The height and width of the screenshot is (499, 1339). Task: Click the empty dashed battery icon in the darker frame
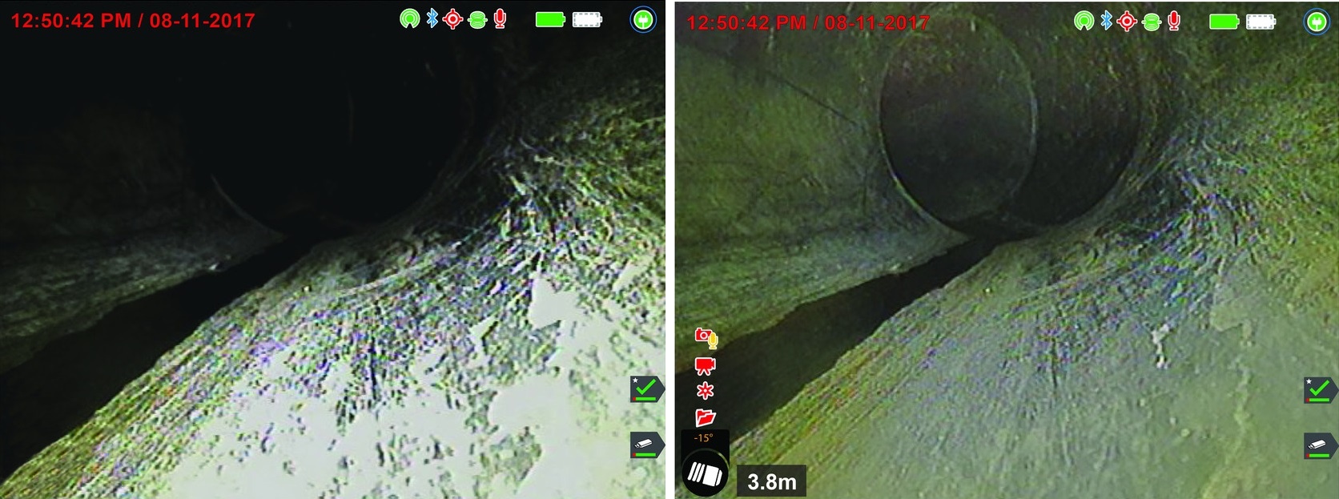pyautogui.click(x=587, y=19)
